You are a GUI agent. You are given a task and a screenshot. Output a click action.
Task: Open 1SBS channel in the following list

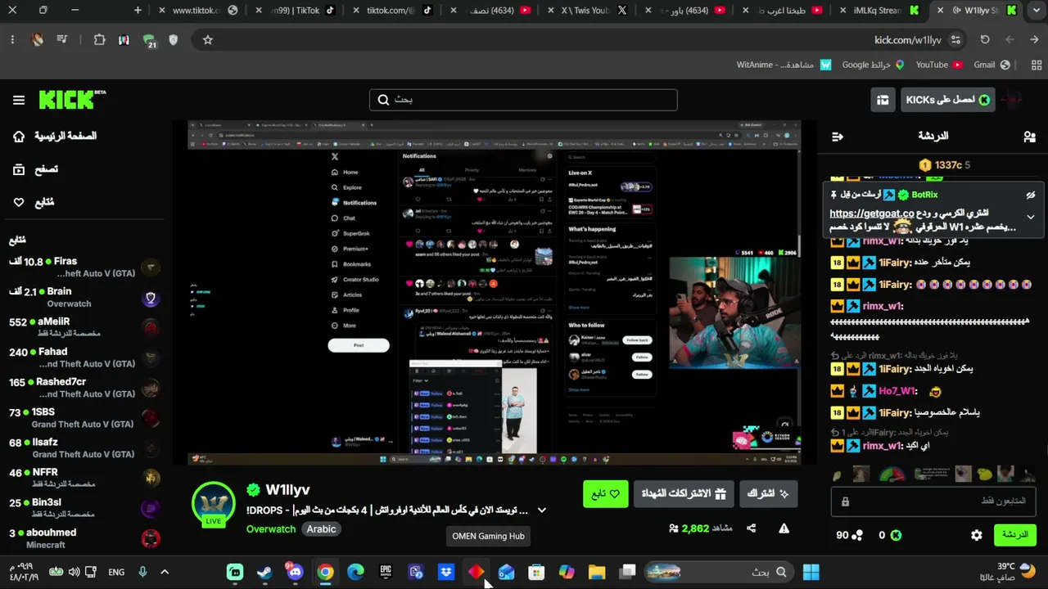(x=83, y=418)
